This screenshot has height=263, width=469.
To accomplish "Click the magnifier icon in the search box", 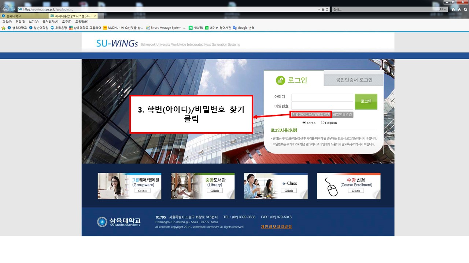I will [441, 9].
